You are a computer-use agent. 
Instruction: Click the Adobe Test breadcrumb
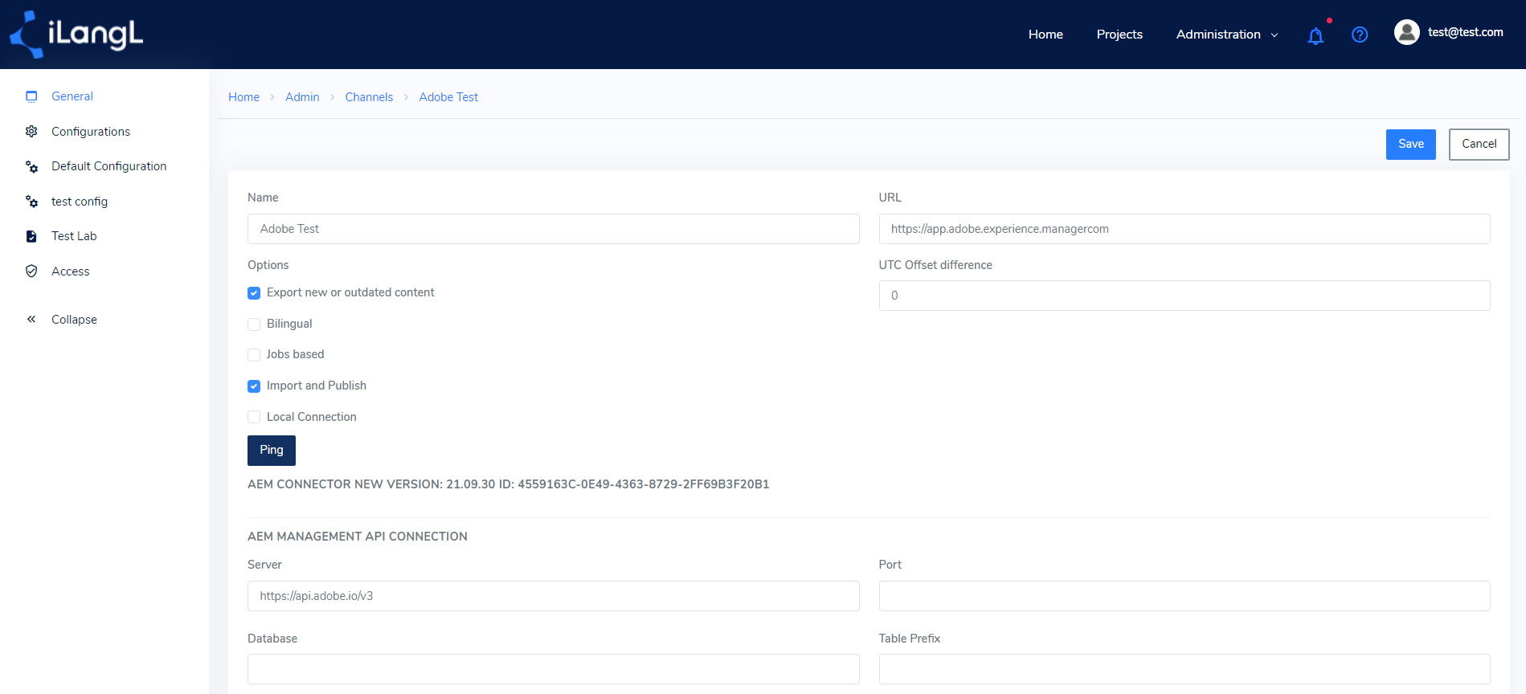click(x=448, y=97)
